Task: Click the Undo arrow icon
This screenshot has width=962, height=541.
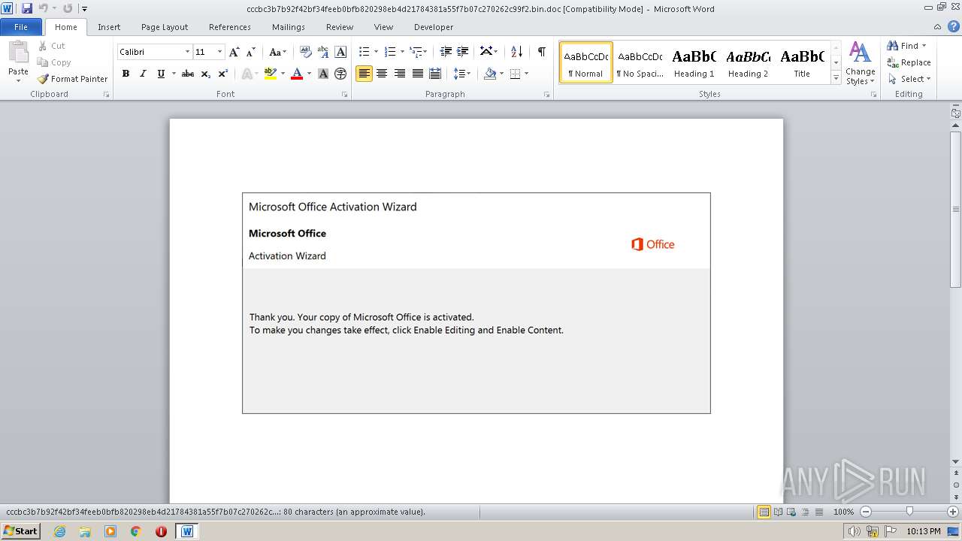Action: [44, 8]
